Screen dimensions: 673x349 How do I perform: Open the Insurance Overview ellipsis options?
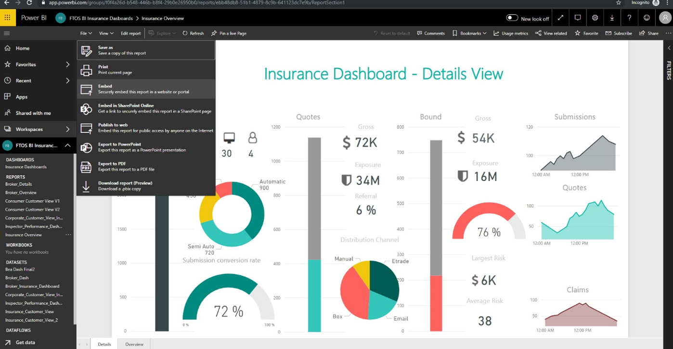pyautogui.click(x=69, y=234)
